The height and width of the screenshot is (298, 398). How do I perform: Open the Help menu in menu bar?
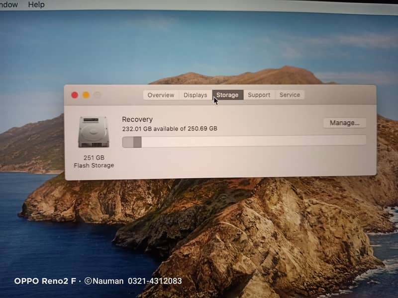point(36,4)
